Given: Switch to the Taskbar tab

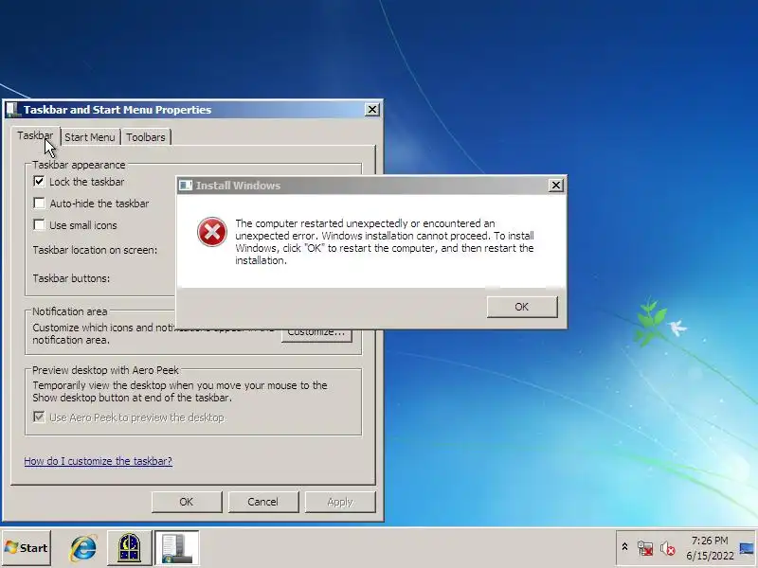Looking at the screenshot, I should pyautogui.click(x=35, y=135).
